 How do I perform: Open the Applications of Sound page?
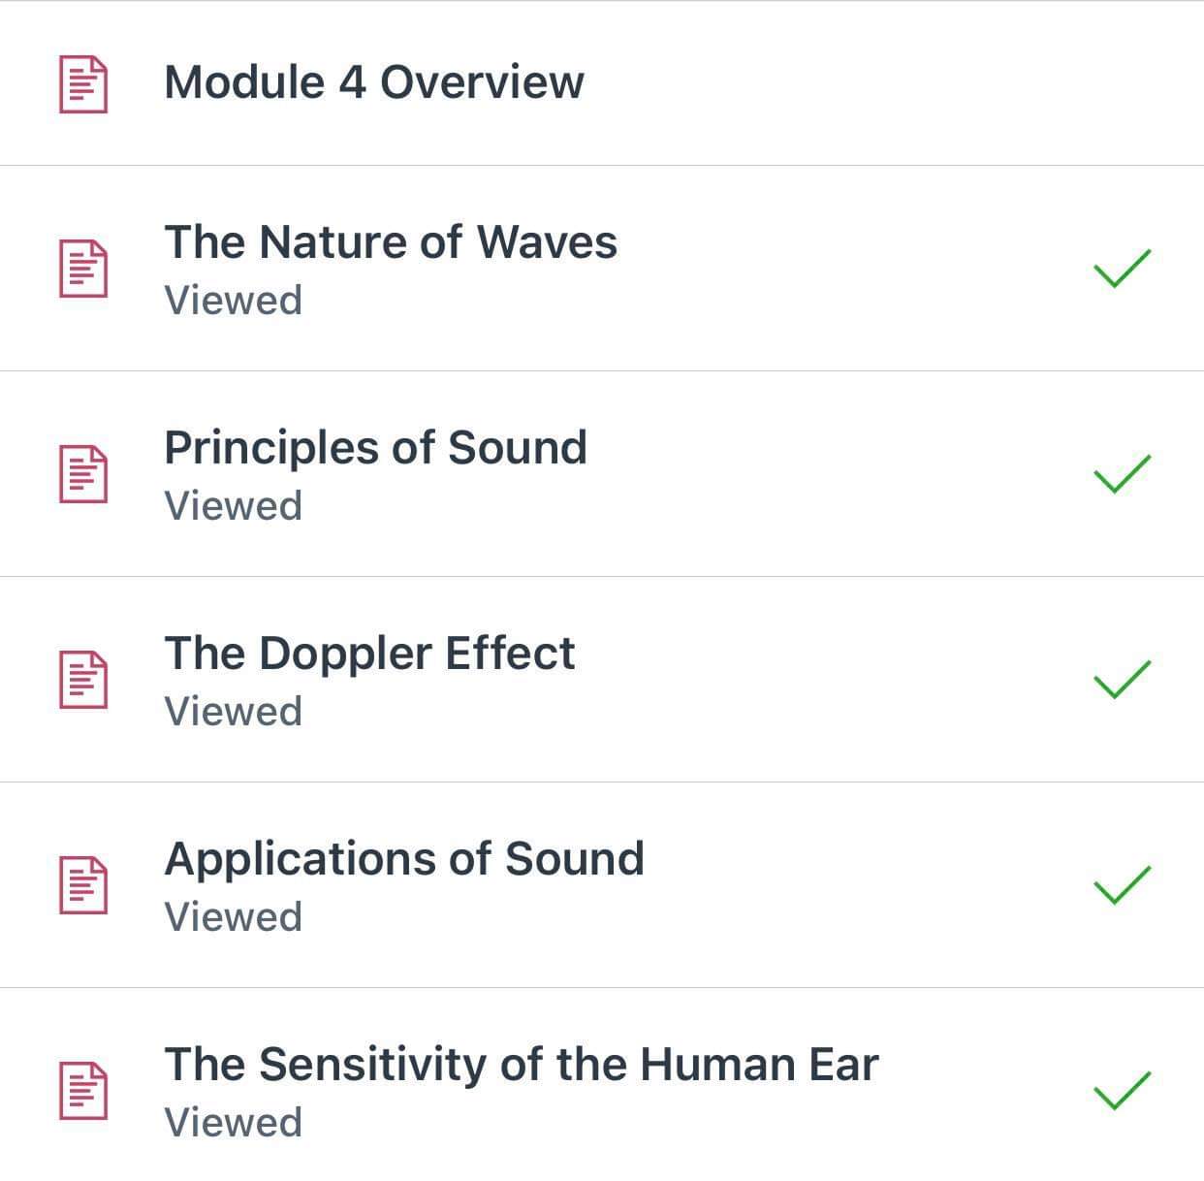click(x=405, y=858)
